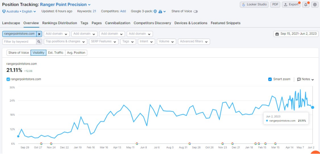320x154 pixels.
Task: Click Google update marker near Nov 24
Action: [x=51, y=144]
